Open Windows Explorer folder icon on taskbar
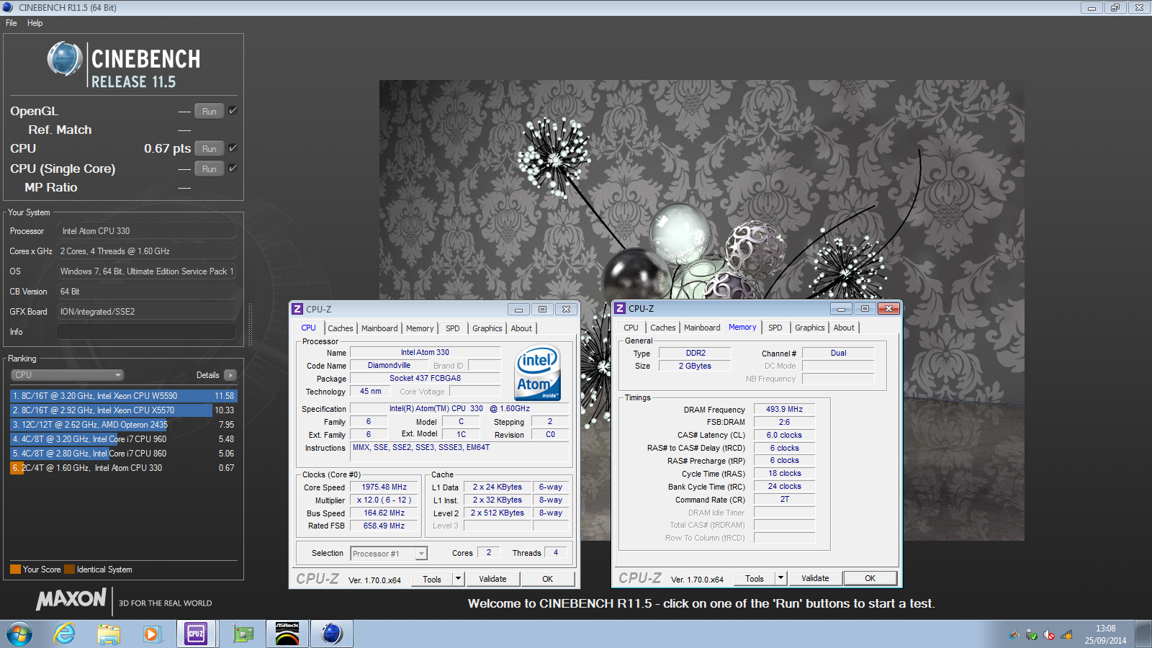The width and height of the screenshot is (1152, 648). 109,634
